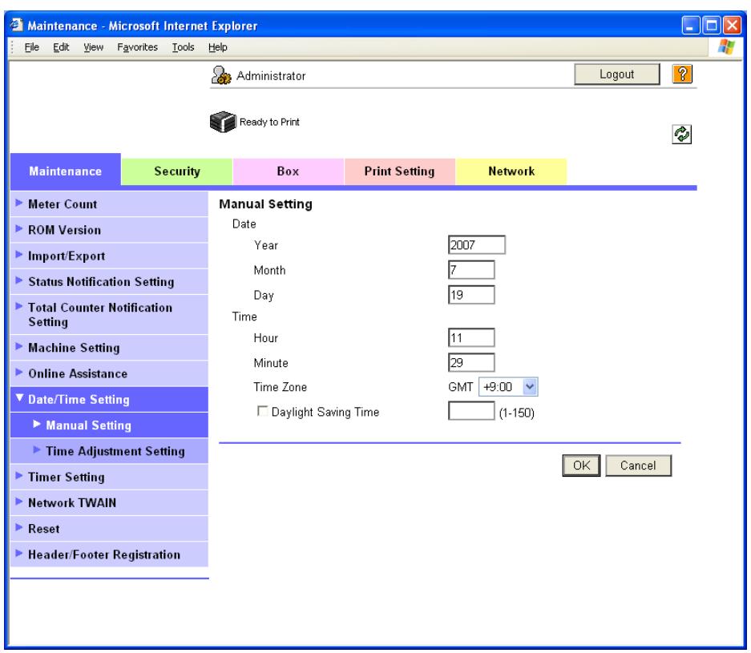The width and height of the screenshot is (751, 653).
Task: Click the Hour input field
Action: 471,337
